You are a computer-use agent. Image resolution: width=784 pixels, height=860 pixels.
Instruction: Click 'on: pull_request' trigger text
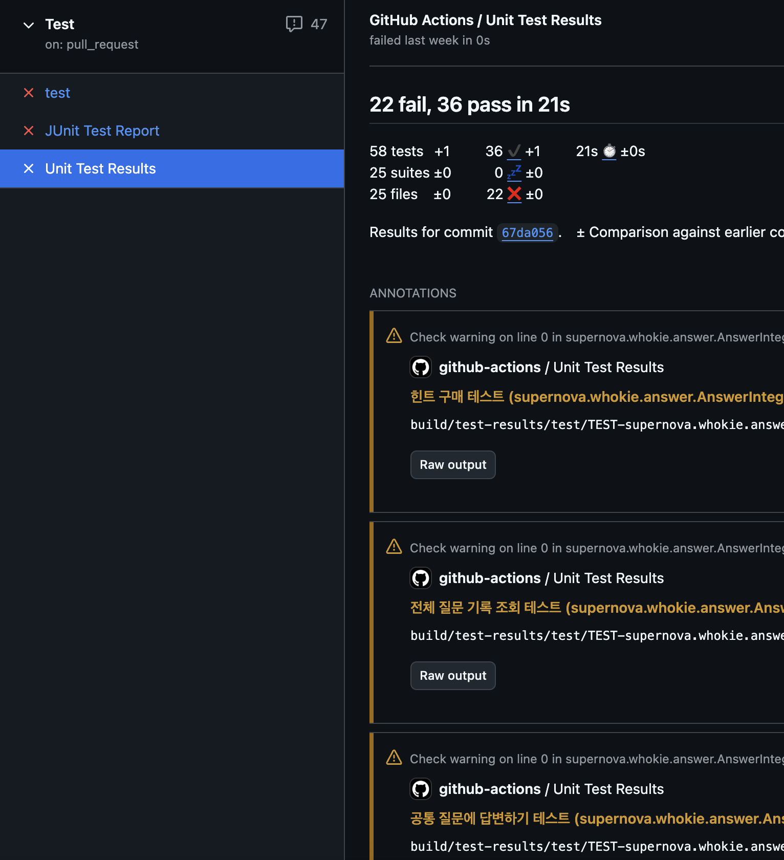pos(92,45)
